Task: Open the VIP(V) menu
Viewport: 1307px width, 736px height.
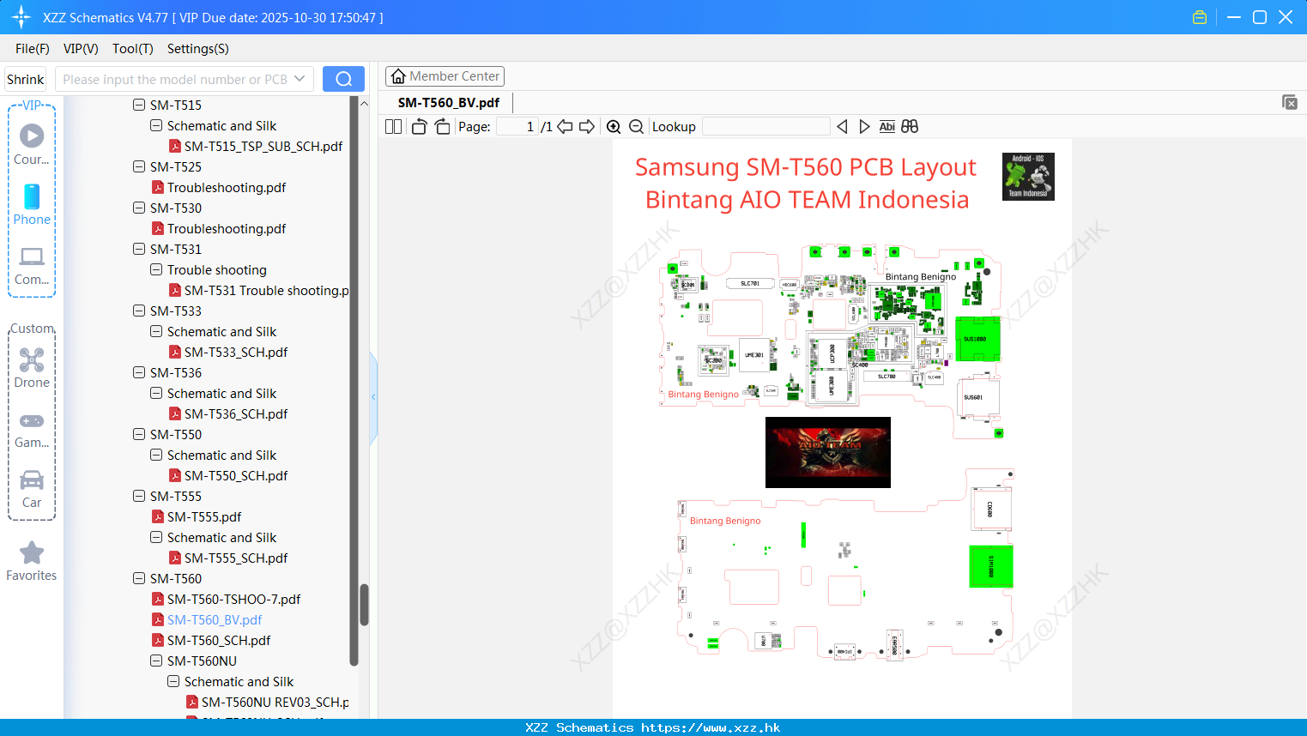Action: click(x=81, y=49)
